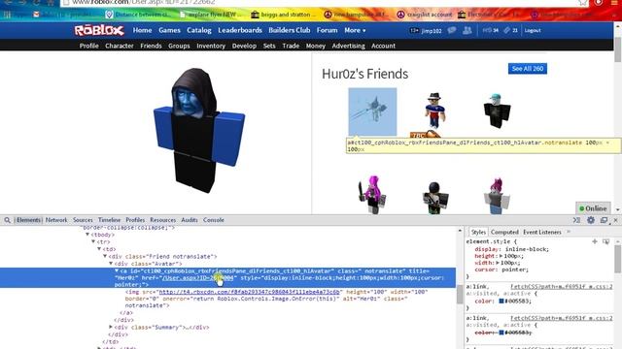Open the DevTools settings gear
Viewport: 622px width, 349px height.
point(591,220)
